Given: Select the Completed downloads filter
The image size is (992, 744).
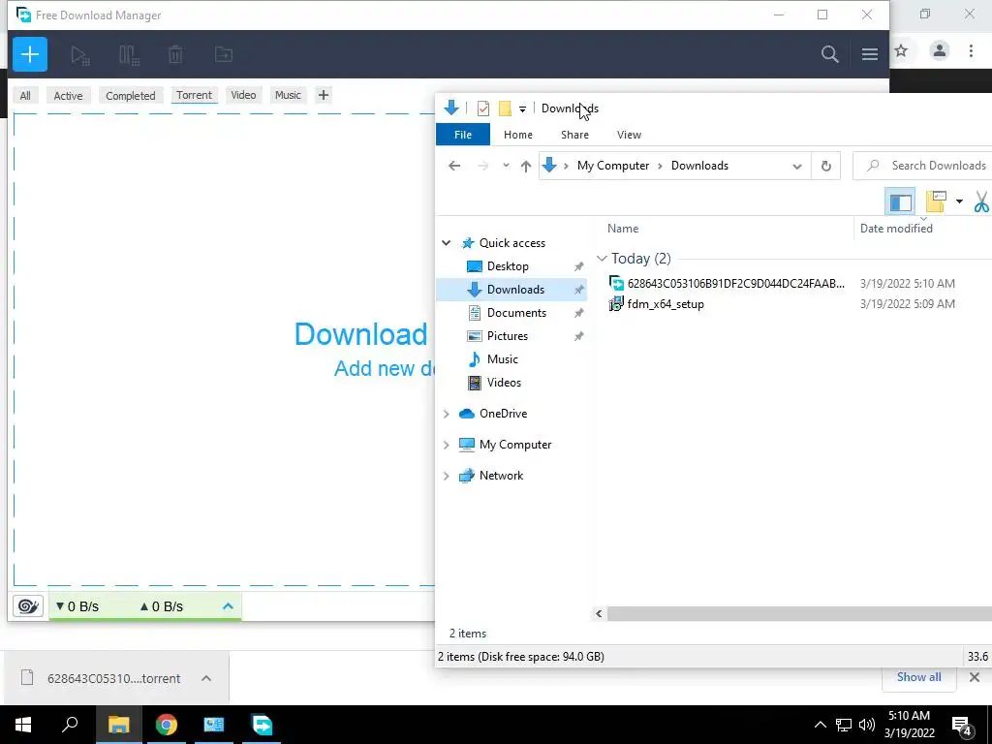Looking at the screenshot, I should pyautogui.click(x=131, y=96).
